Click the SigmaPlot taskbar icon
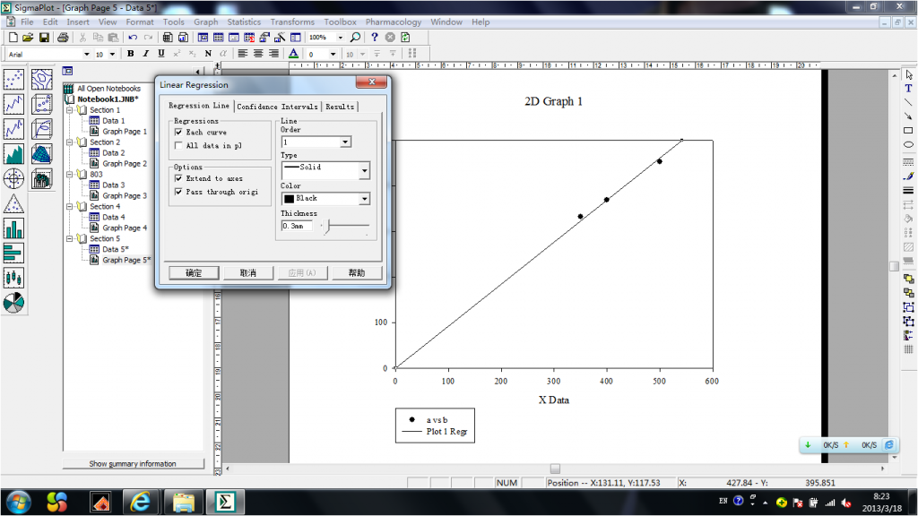918x516 pixels. pos(225,502)
